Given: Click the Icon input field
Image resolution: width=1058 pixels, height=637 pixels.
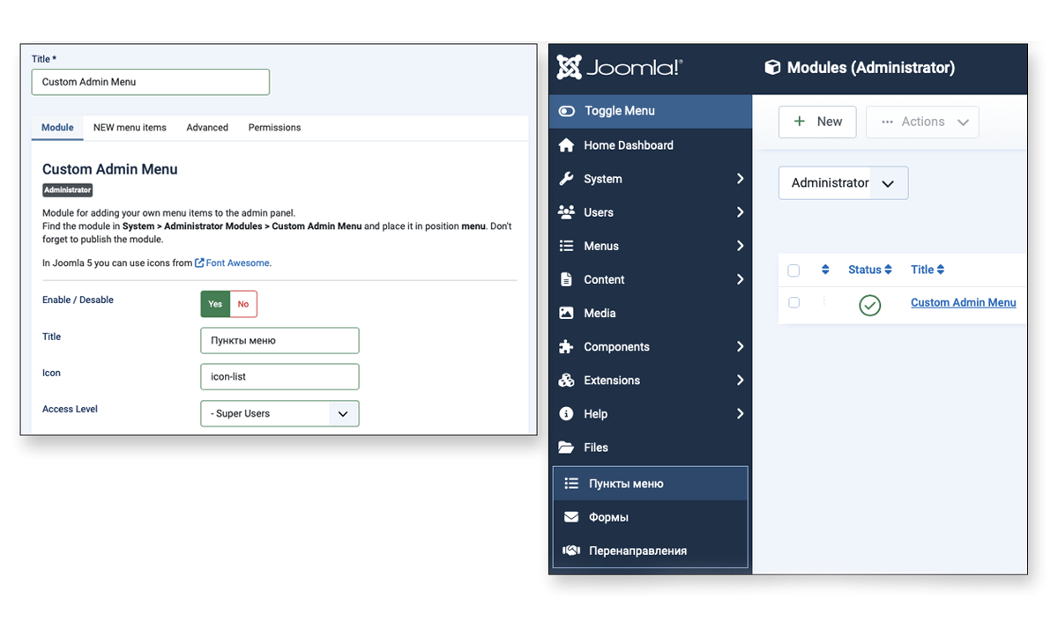Looking at the screenshot, I should [279, 376].
